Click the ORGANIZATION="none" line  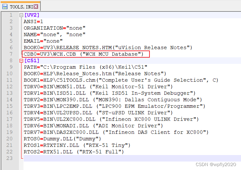[55, 28]
